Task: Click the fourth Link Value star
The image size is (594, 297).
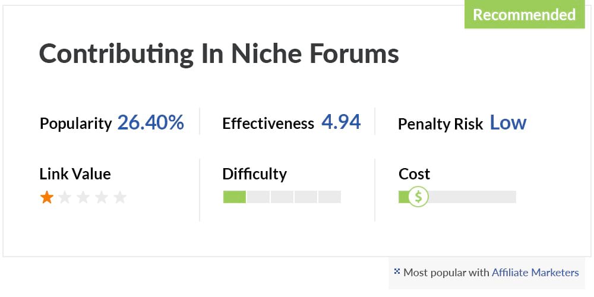Action: pos(102,197)
